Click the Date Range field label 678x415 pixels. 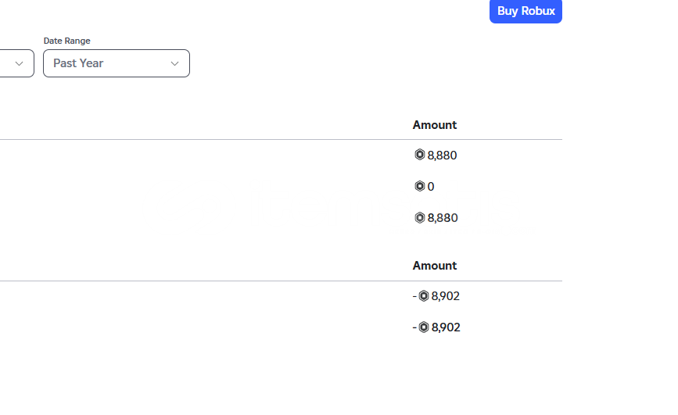[x=67, y=41]
